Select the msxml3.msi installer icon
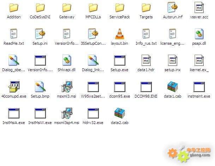Screen dimensions: 215x166 pyautogui.click(x=67, y=86)
